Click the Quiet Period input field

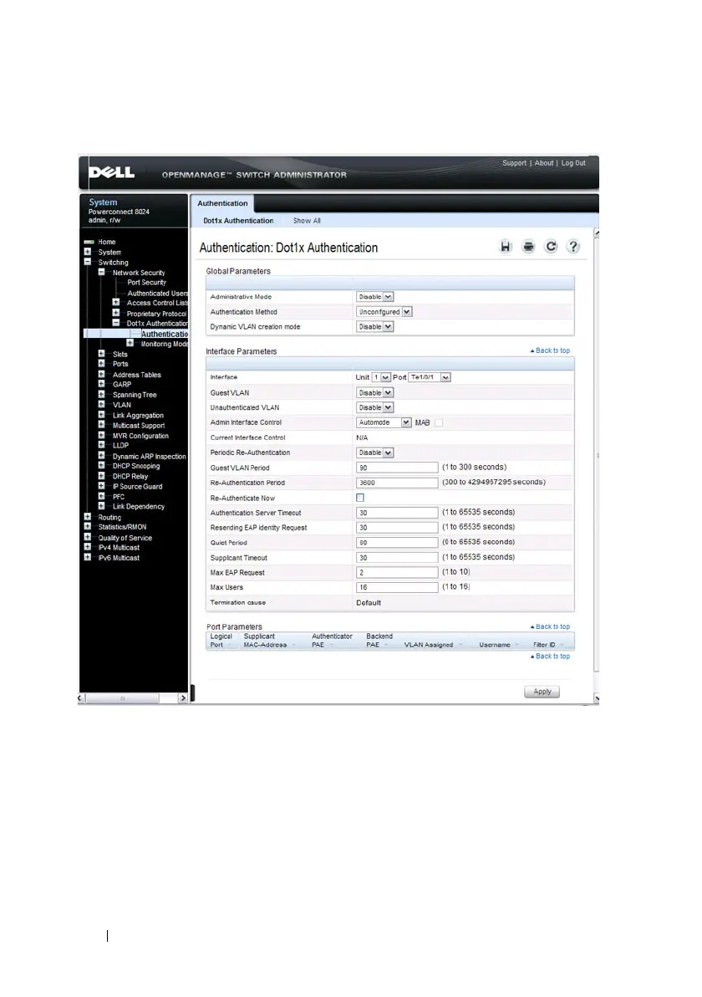click(397, 542)
